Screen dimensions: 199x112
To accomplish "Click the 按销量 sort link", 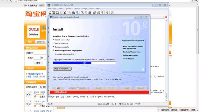I will coord(29,77).
